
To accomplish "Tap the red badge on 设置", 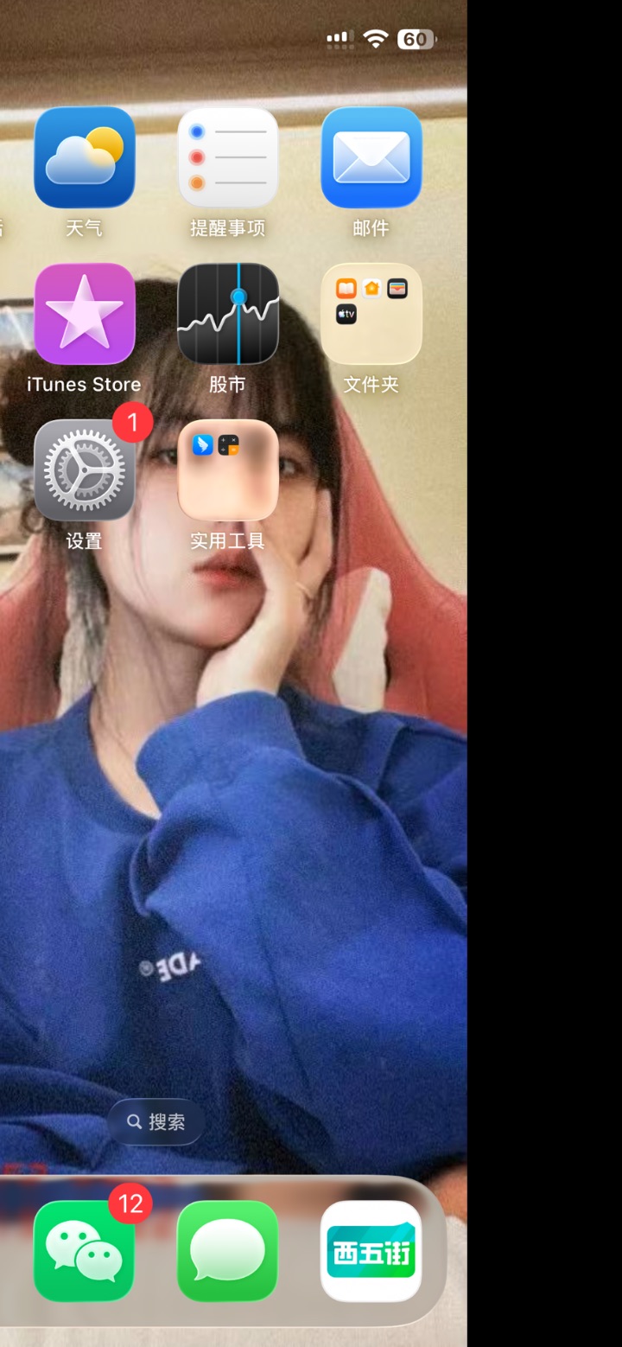I will click(132, 422).
